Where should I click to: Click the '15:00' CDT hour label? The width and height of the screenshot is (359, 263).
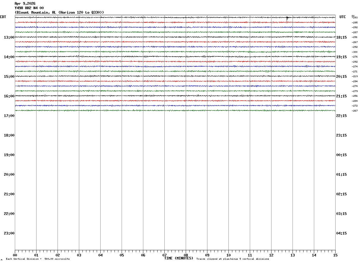pyautogui.click(x=9, y=76)
